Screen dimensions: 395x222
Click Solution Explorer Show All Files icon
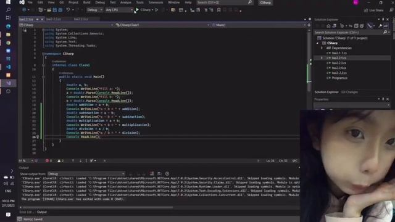tap(362, 26)
